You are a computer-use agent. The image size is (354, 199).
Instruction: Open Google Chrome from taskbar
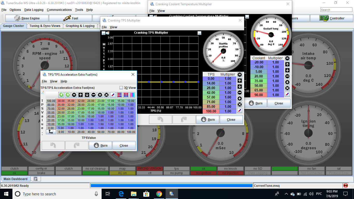(x=159, y=194)
